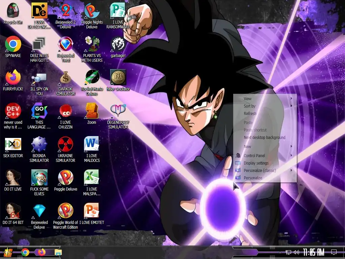Expand the Control Panel submenu
The image size is (345, 259).
[265, 155]
